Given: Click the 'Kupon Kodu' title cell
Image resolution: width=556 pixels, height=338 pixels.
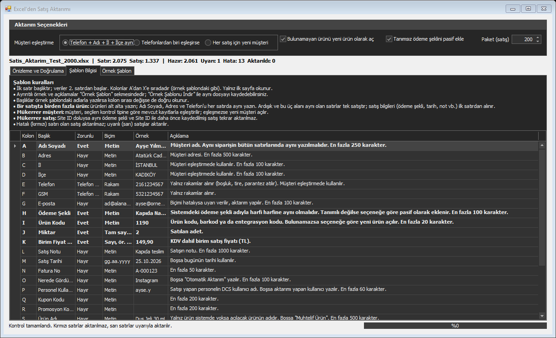Looking at the screenshot, I should click(55, 300).
